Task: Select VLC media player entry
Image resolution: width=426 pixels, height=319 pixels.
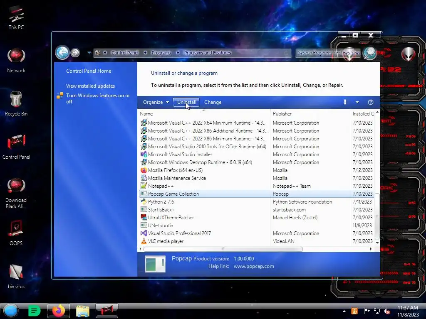Action: point(256,241)
